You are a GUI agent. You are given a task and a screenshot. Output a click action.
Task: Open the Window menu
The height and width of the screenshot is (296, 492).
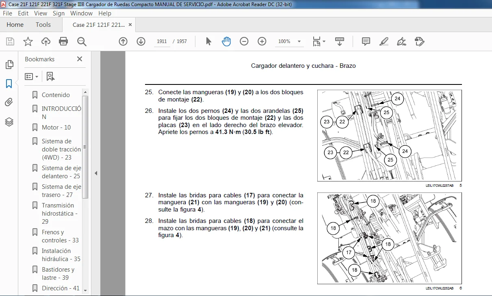[81, 13]
